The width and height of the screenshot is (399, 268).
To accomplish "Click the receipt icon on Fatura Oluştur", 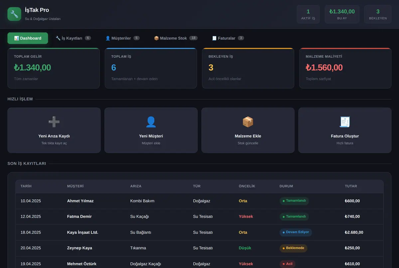I will [345, 122].
